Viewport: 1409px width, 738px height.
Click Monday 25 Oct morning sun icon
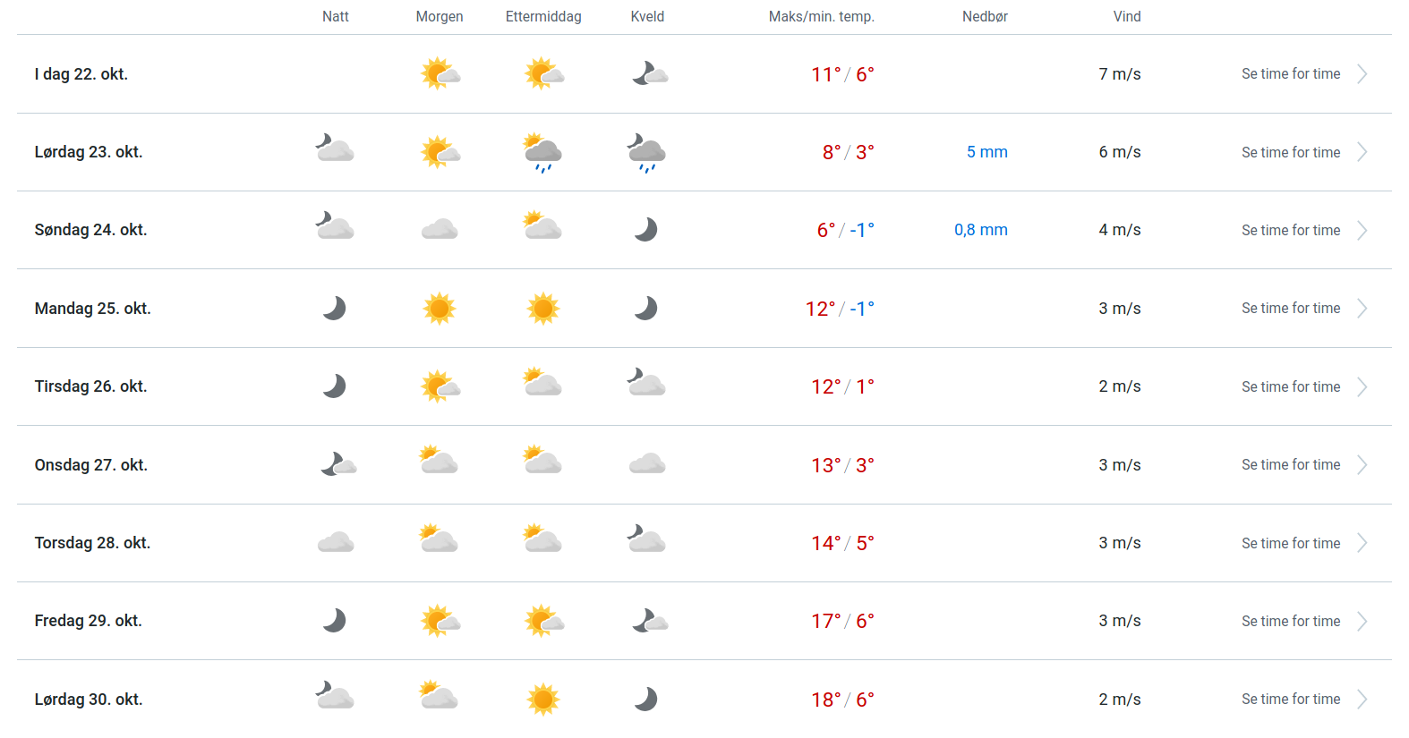[x=440, y=309]
